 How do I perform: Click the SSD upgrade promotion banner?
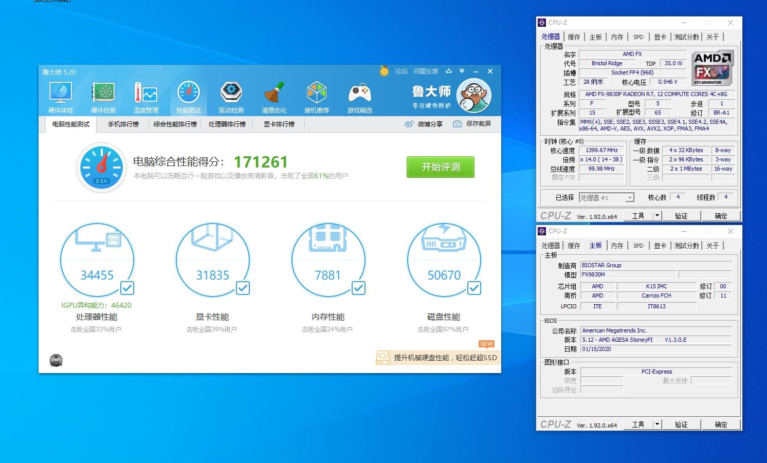pyautogui.click(x=438, y=357)
